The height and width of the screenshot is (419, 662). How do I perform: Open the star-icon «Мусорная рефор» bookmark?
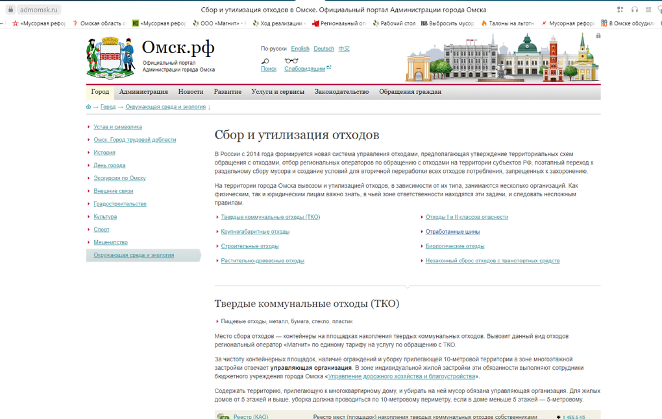[39, 23]
